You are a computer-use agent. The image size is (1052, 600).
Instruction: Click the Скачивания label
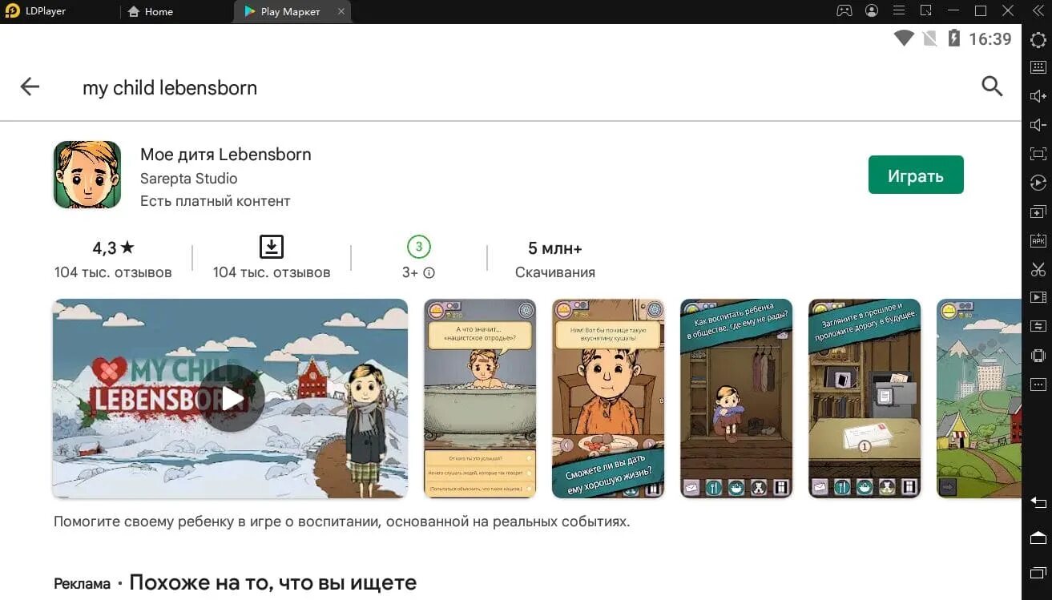tap(555, 272)
